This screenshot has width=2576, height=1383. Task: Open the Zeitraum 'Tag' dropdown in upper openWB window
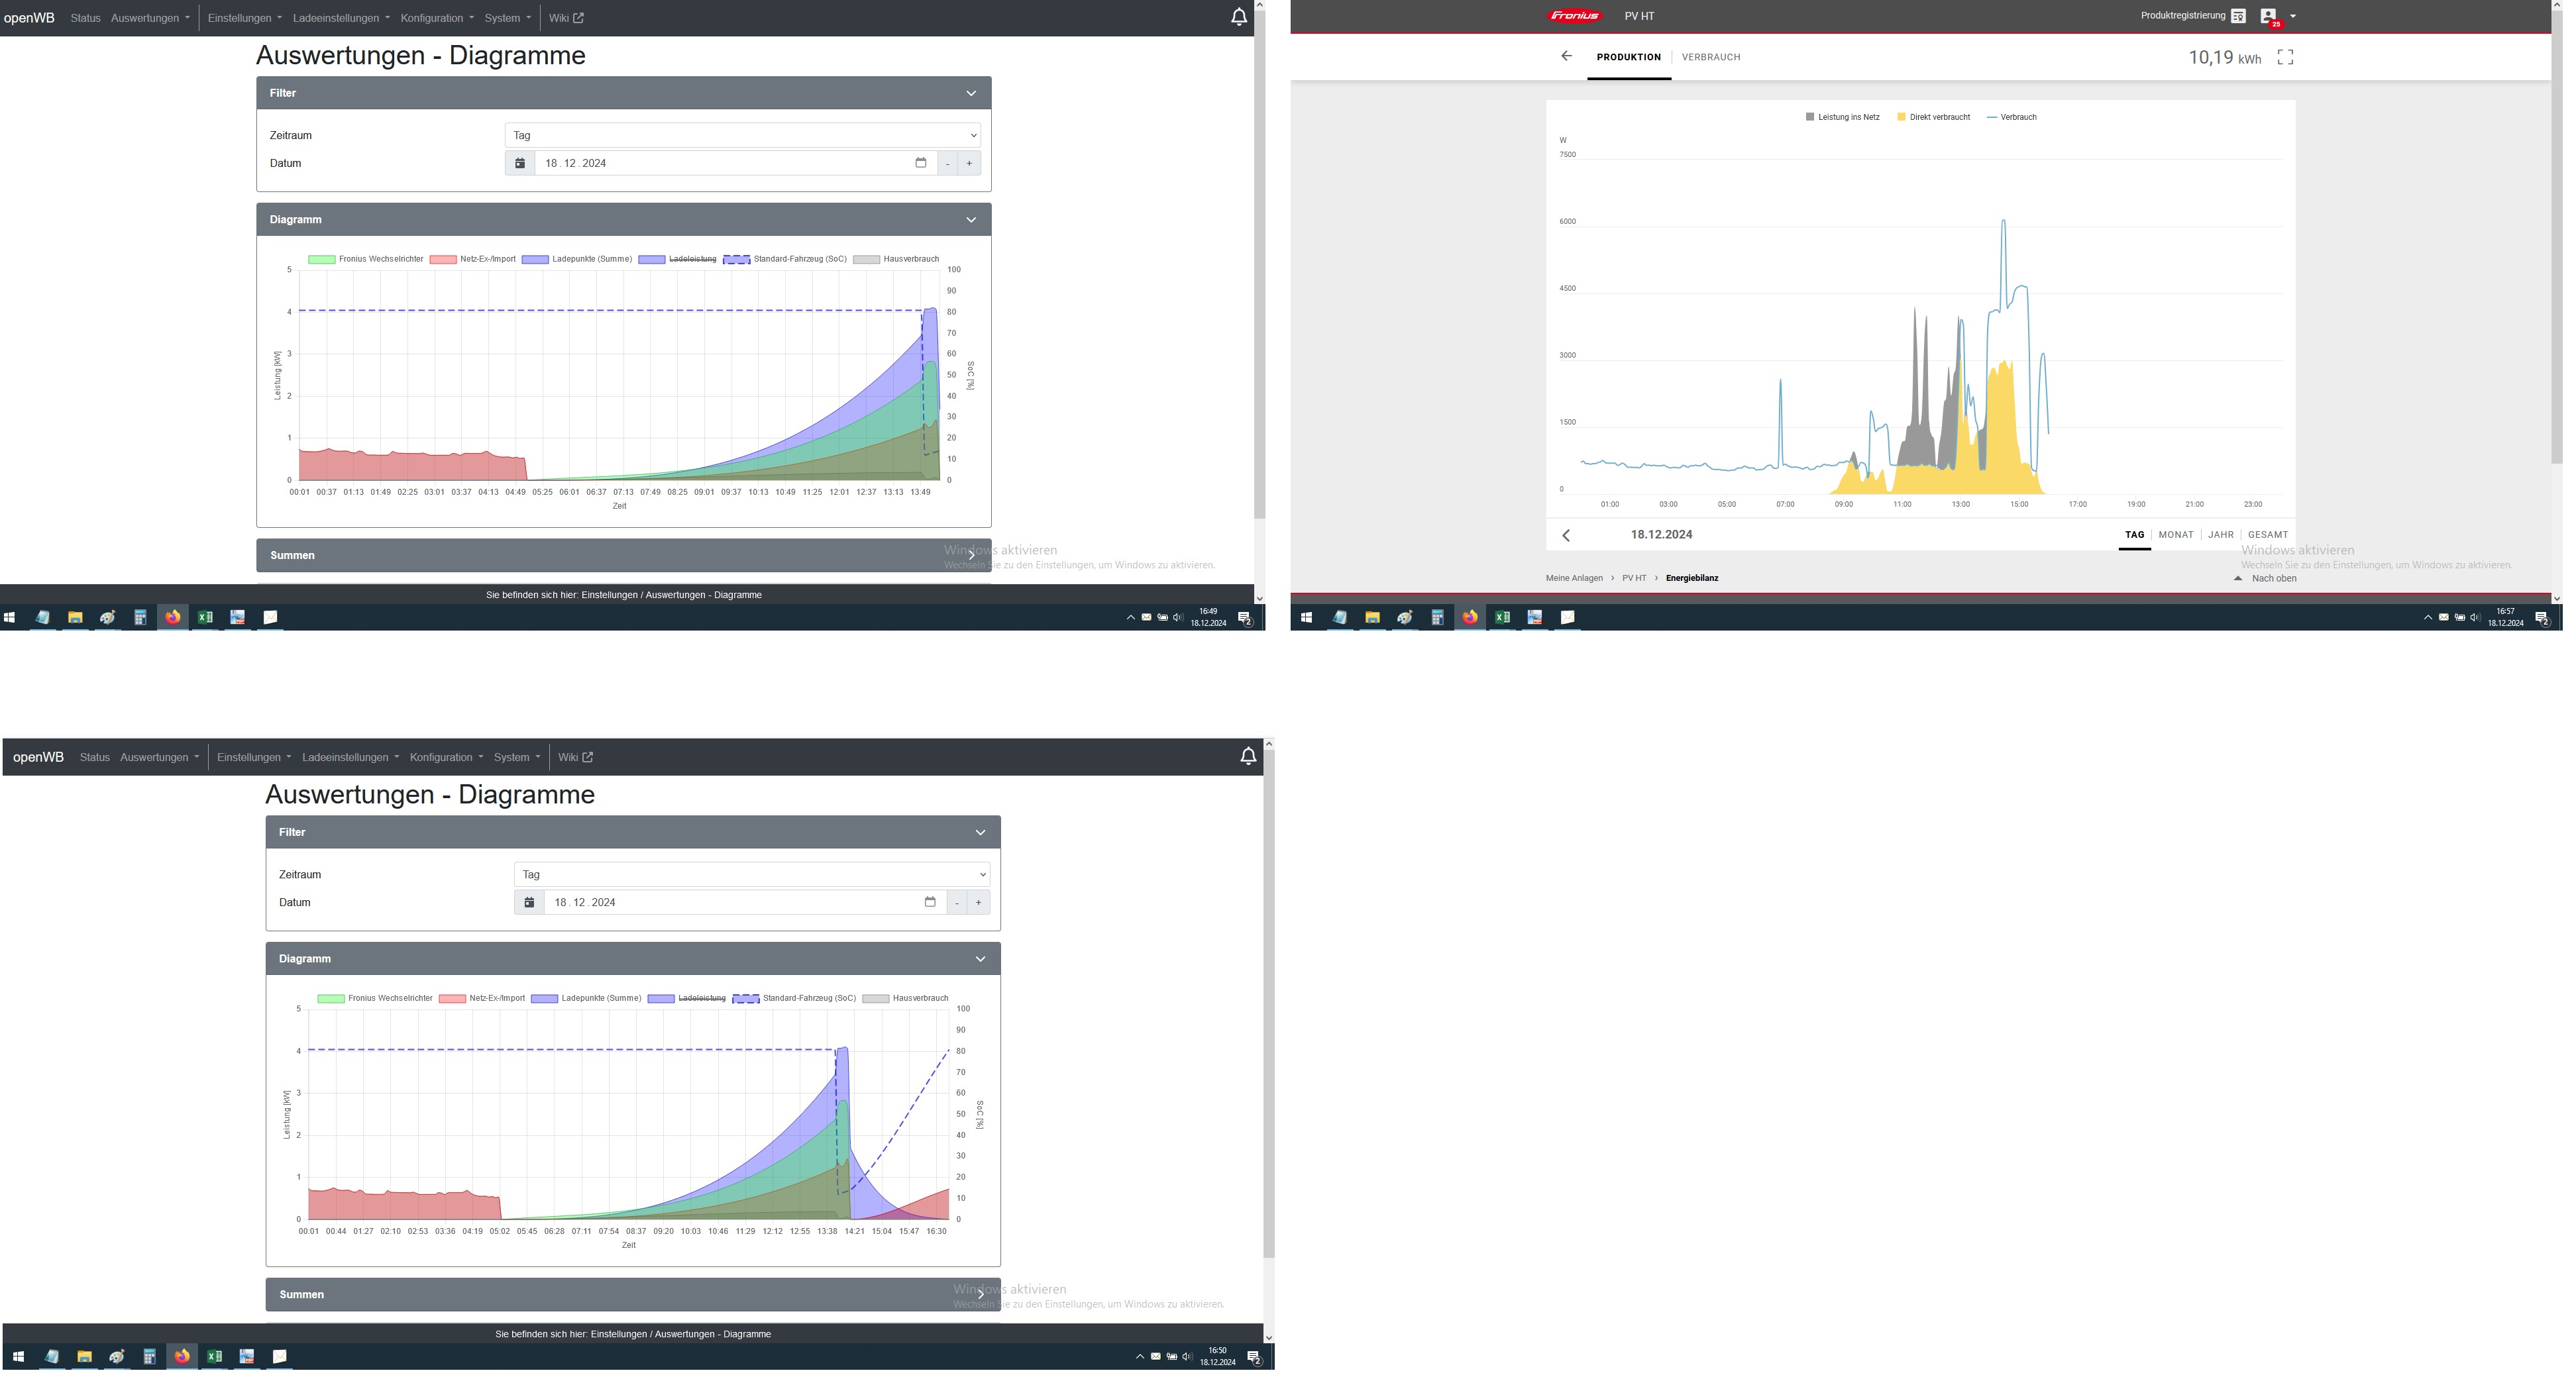click(742, 135)
